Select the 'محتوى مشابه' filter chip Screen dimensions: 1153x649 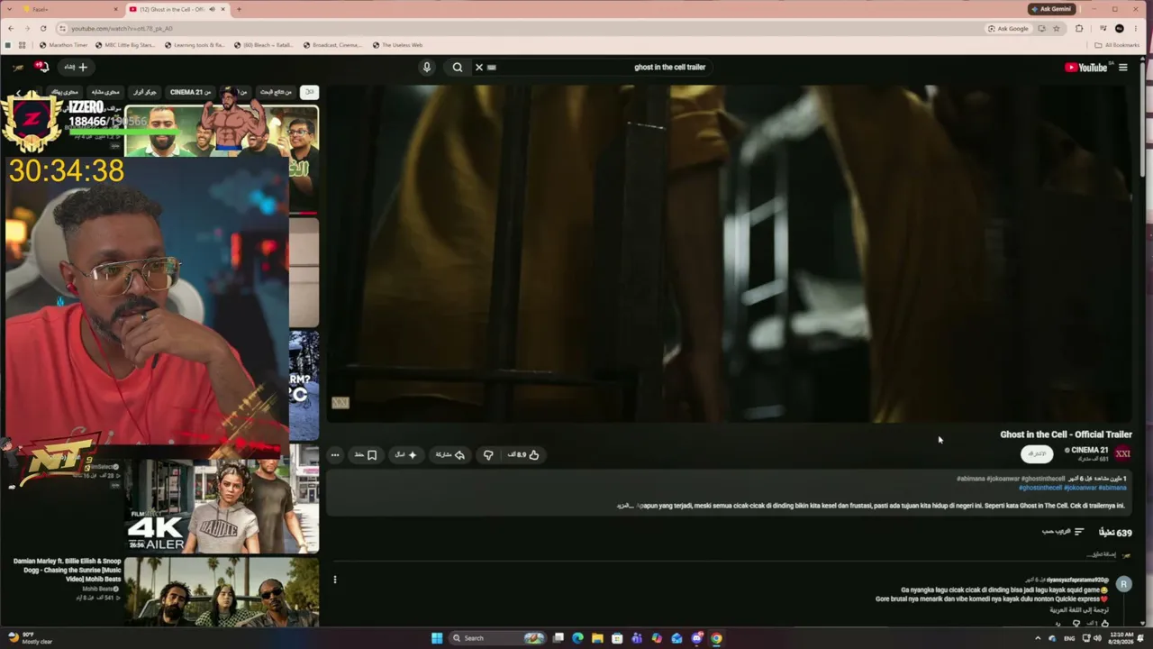[x=105, y=92]
